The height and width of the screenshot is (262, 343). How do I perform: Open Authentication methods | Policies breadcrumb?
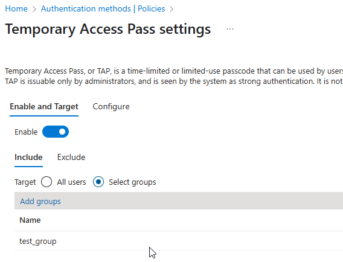pyautogui.click(x=103, y=8)
